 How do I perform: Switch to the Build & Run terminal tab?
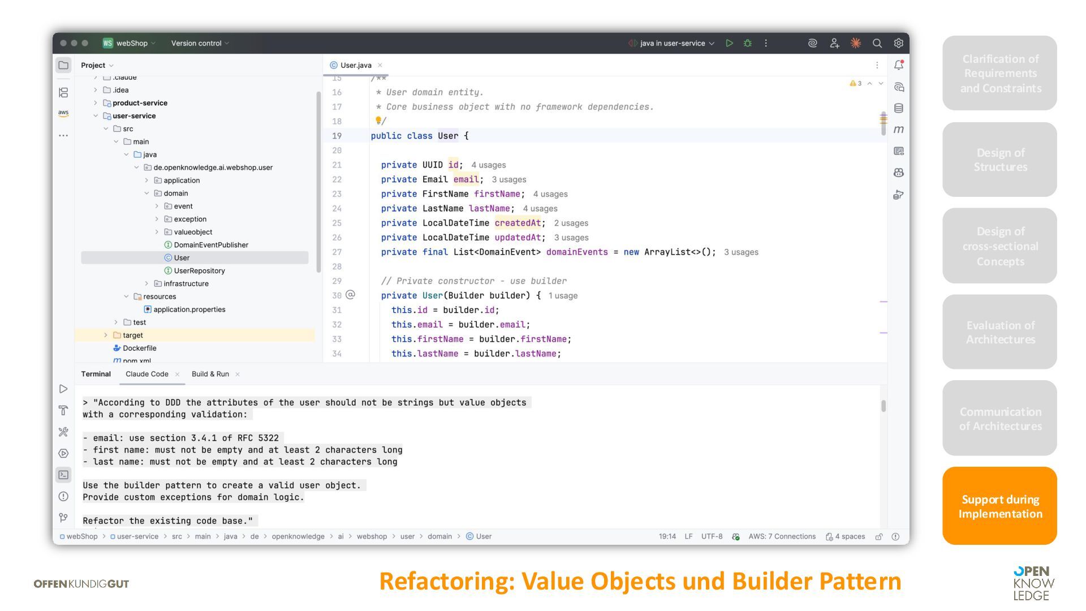[210, 374]
